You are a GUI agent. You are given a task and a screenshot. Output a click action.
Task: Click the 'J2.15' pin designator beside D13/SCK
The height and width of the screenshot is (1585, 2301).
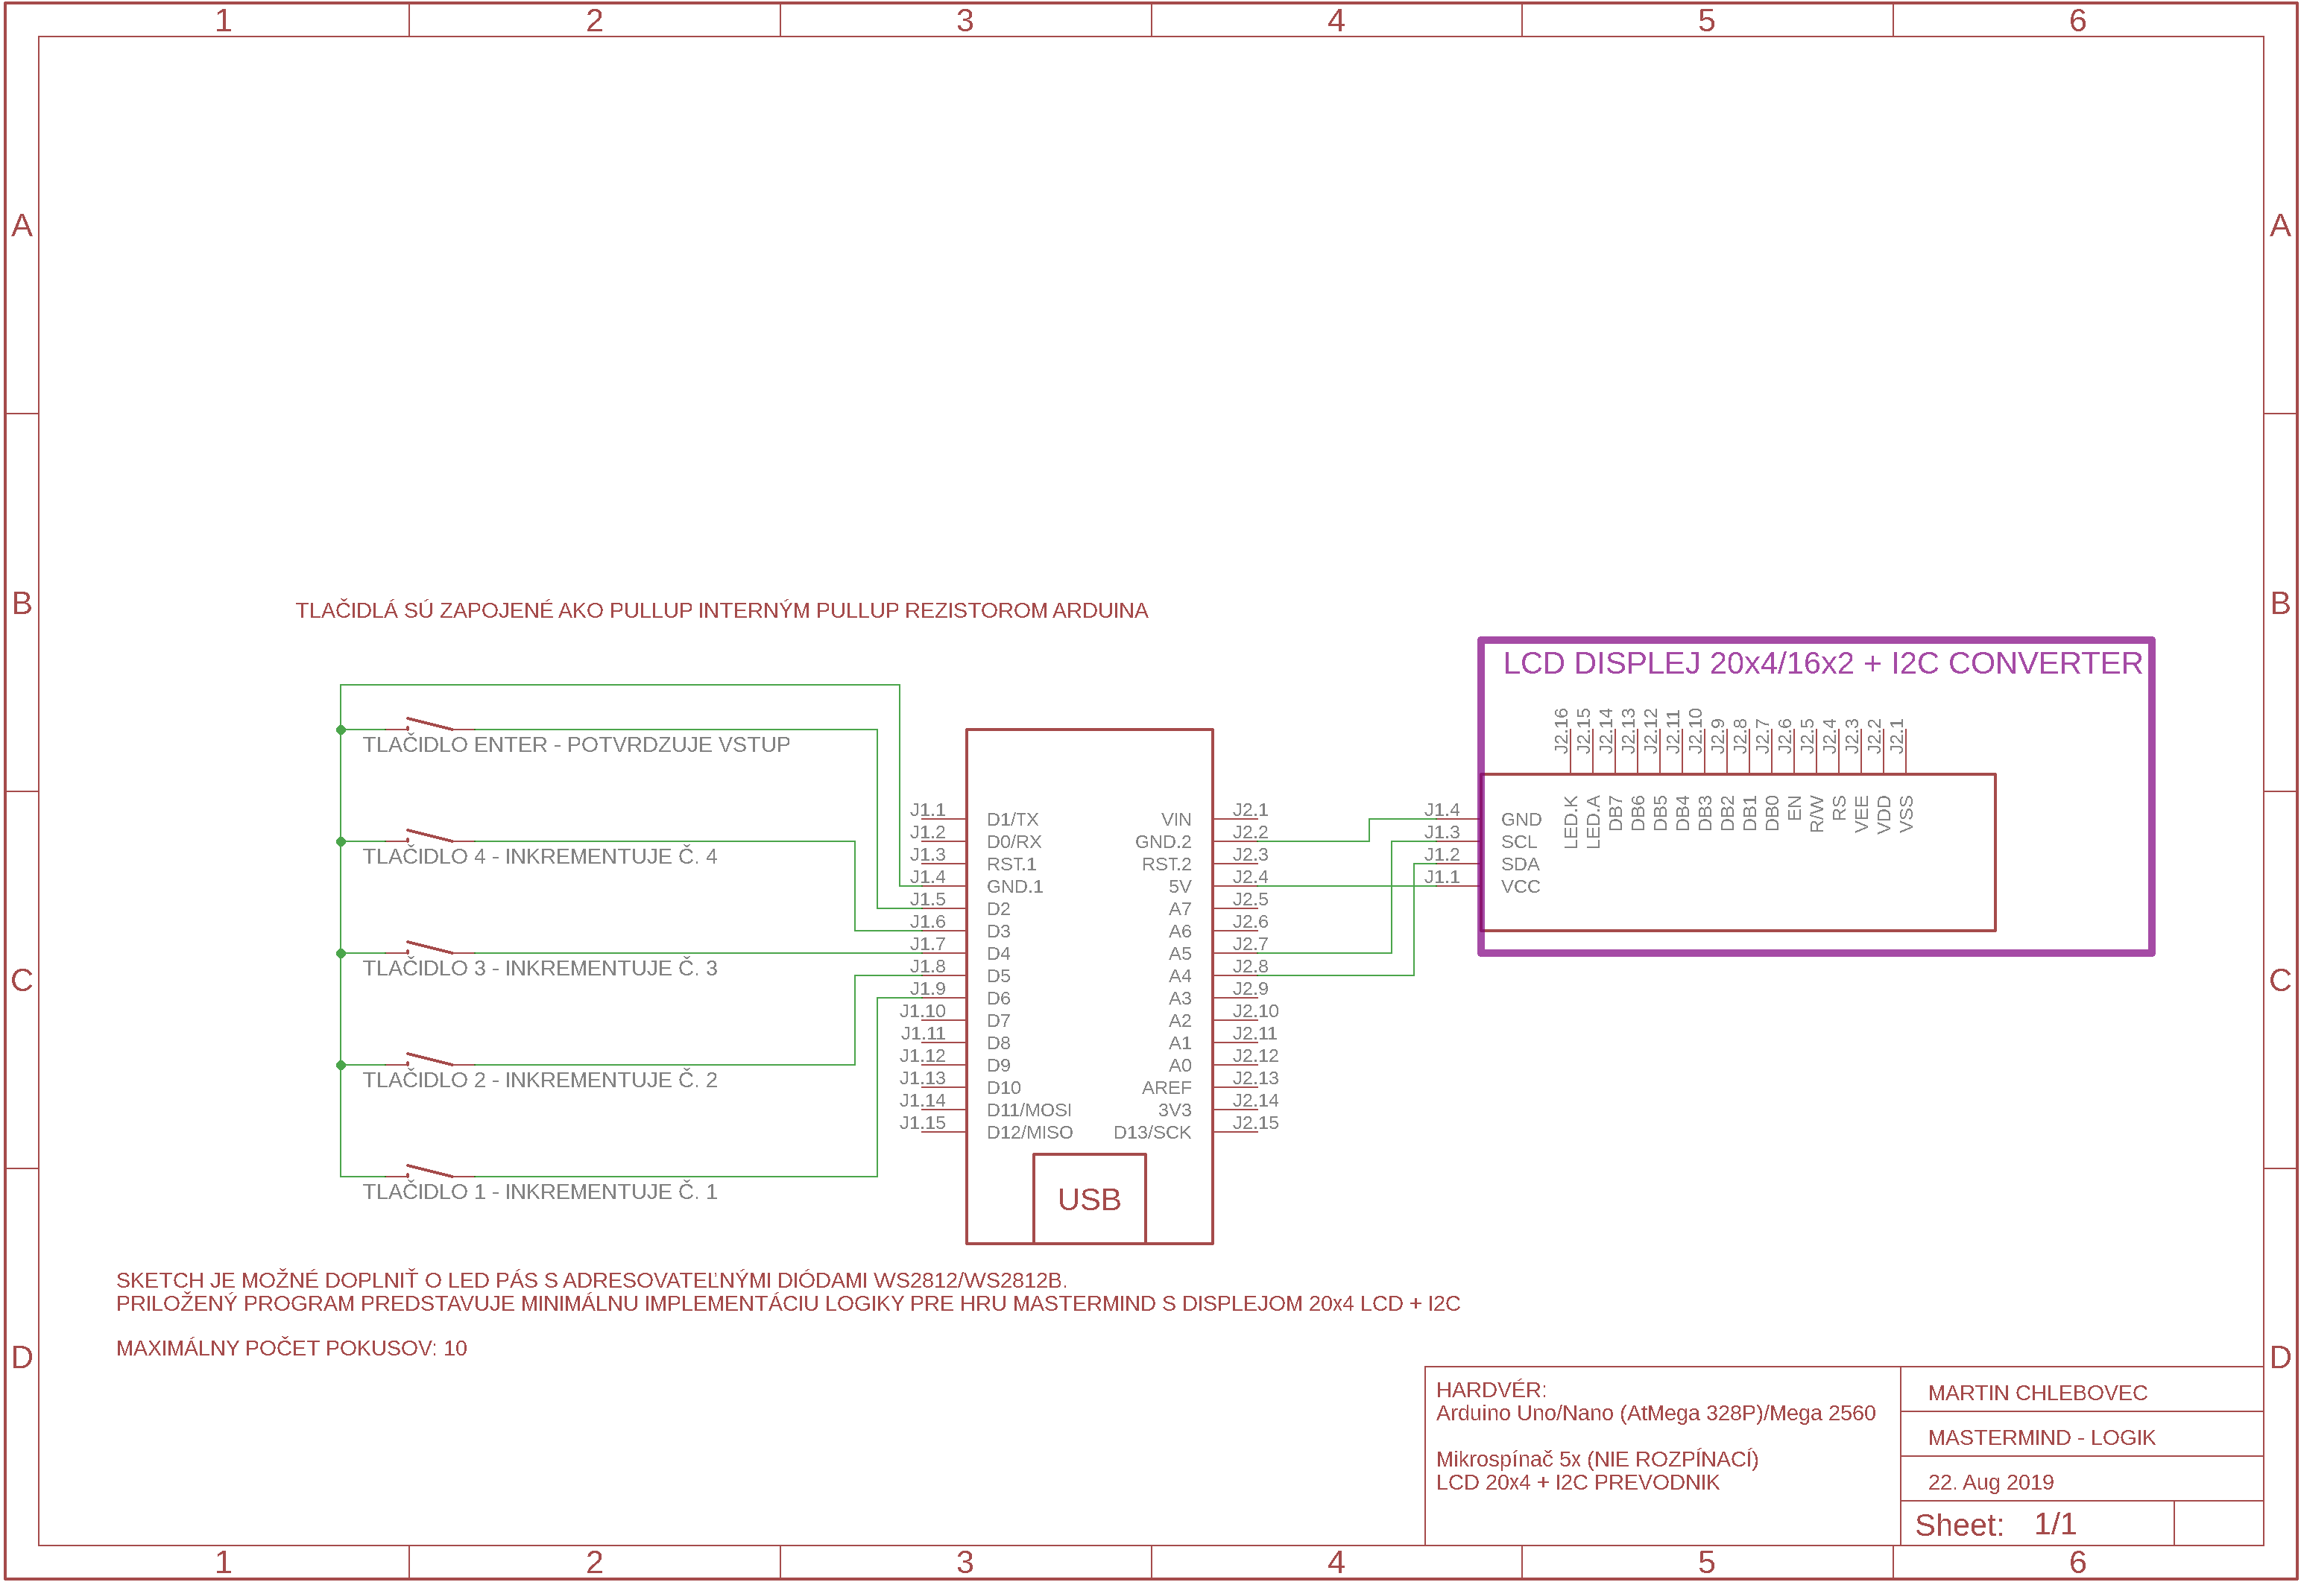point(1254,1122)
